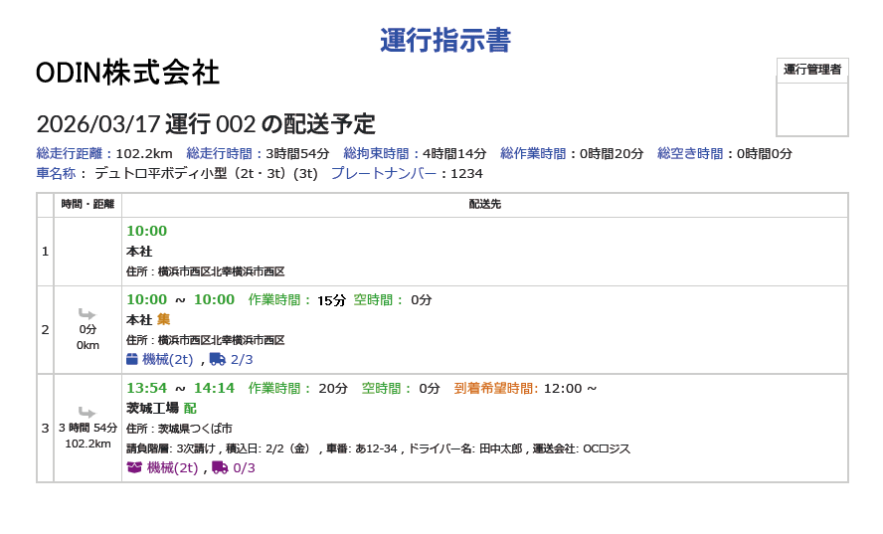Click the orange 集 pickup marker
The height and width of the screenshot is (534, 883).
coord(164,320)
